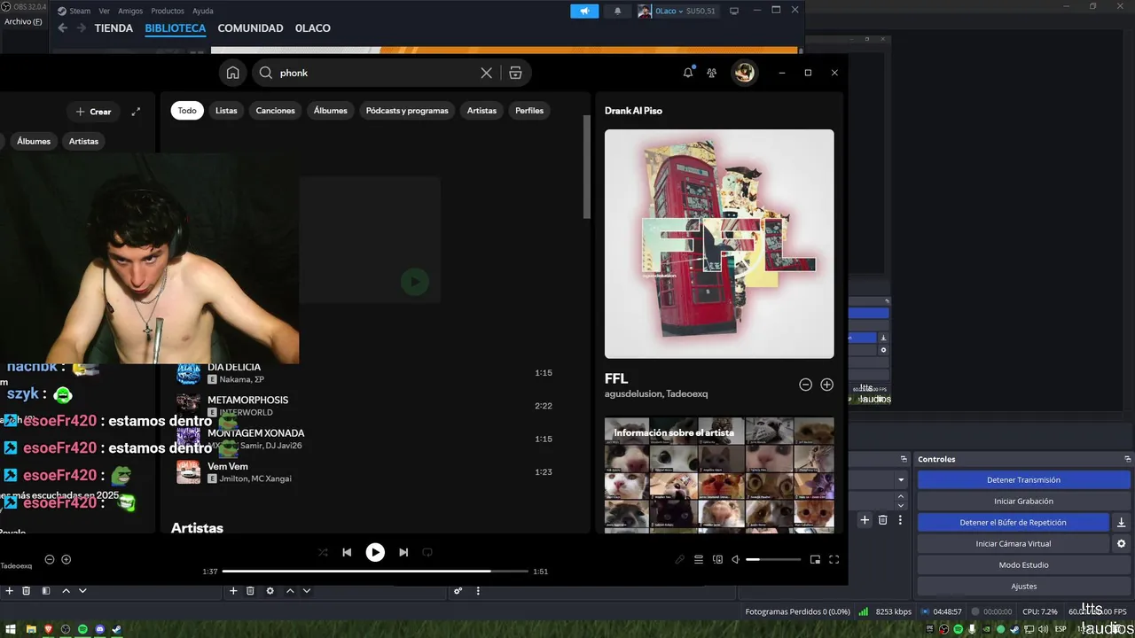Screen dimensions: 1135x638
Task: Open transitions kebab menu in OBS
Action: (x=900, y=520)
